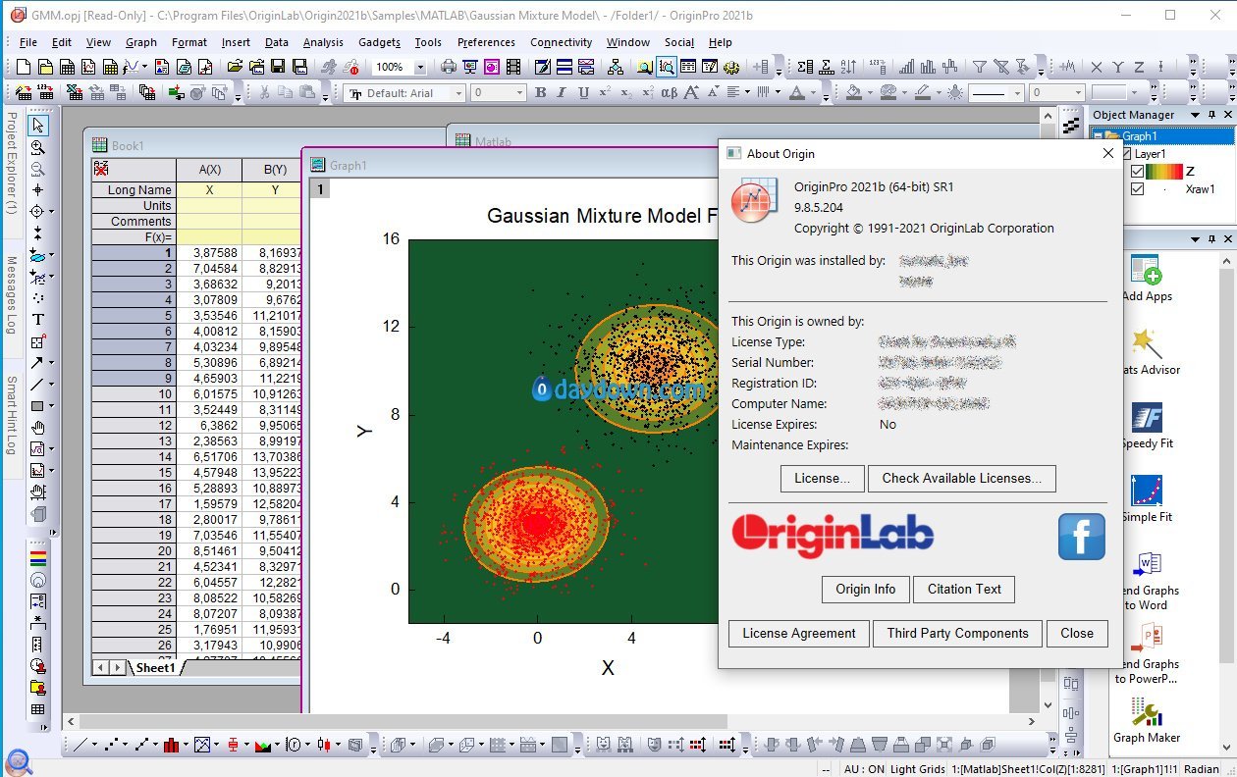Click the Close button in About Origin

(x=1076, y=633)
